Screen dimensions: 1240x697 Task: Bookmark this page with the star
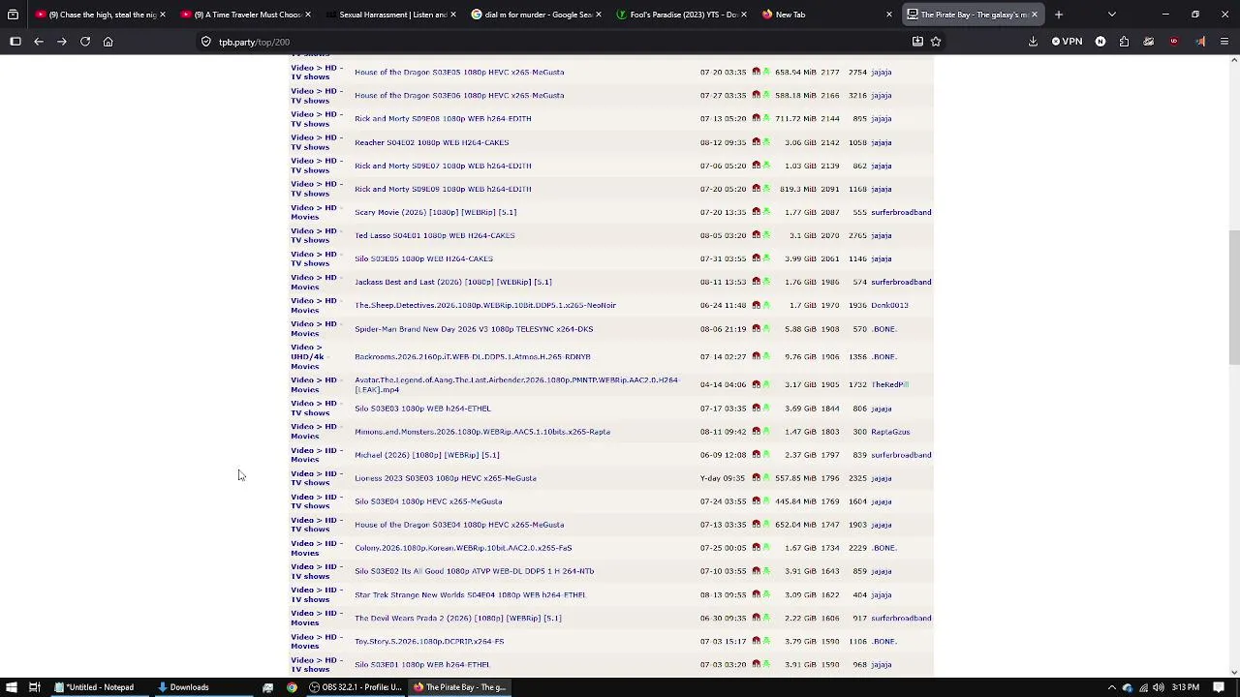click(x=936, y=42)
